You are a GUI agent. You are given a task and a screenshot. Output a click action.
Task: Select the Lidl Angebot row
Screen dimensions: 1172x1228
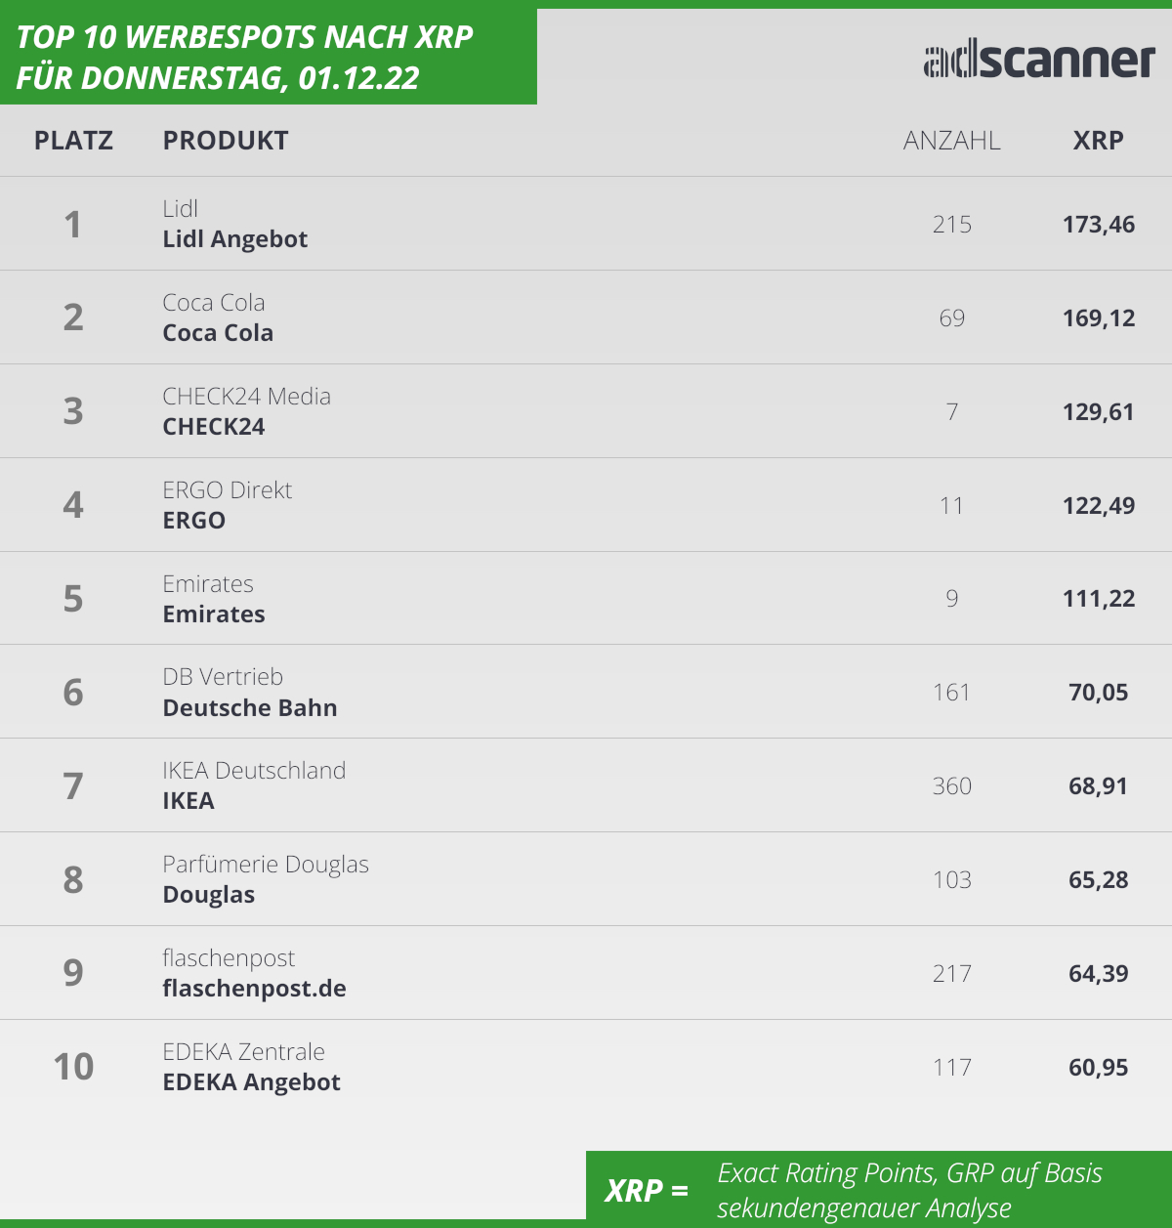[586, 224]
